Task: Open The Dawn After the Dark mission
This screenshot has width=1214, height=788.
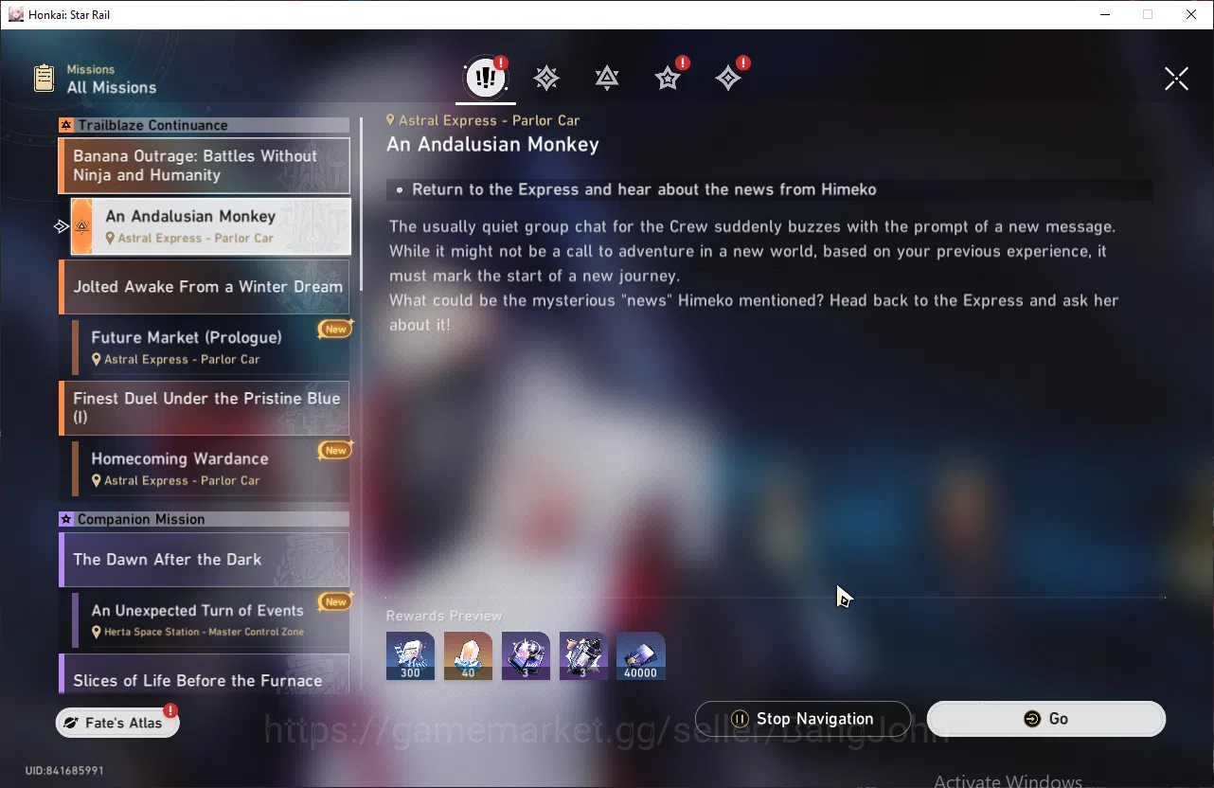Action: [204, 560]
